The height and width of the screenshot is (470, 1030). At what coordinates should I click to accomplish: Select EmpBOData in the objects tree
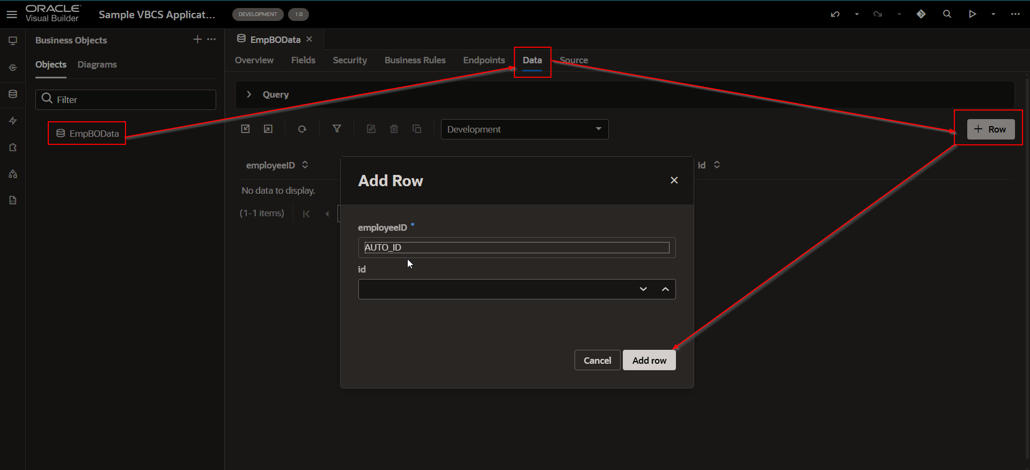tap(87, 134)
